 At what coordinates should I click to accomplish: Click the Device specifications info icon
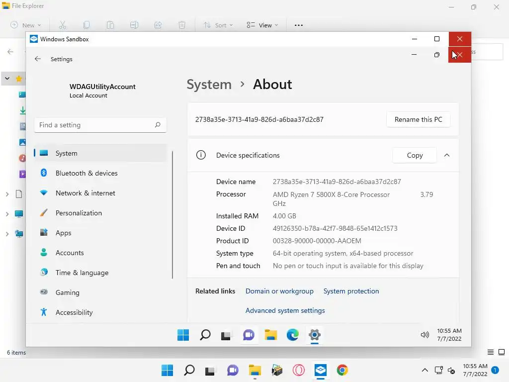pos(201,155)
